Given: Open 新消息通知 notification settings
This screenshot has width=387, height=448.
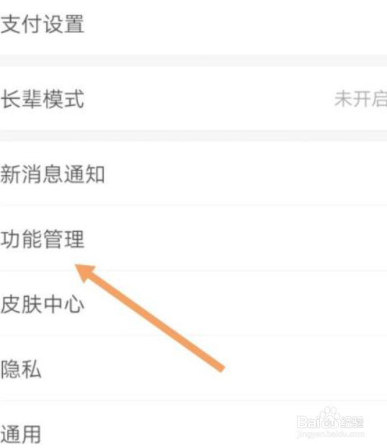Looking at the screenshot, I should pyautogui.click(x=193, y=174).
